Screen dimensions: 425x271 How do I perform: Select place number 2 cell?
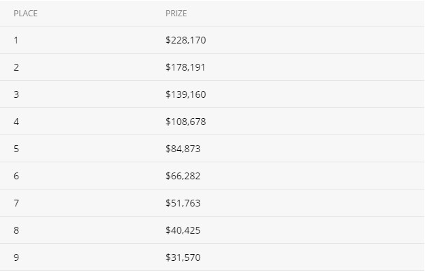click(x=16, y=67)
